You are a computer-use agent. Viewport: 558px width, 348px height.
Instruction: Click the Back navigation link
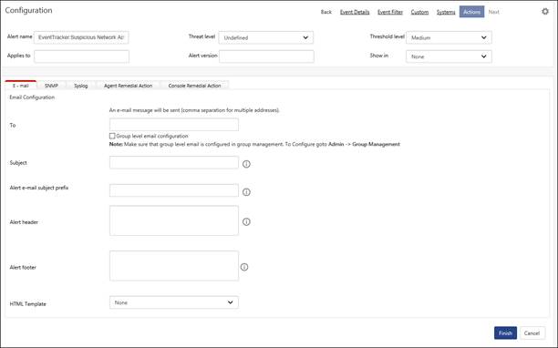[x=326, y=12]
